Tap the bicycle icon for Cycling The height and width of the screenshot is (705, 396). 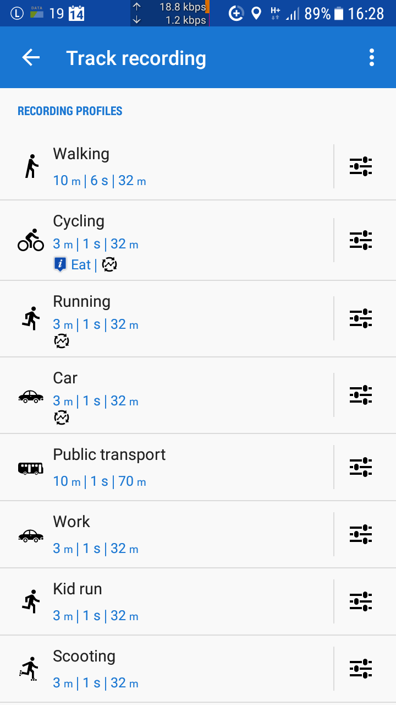(x=31, y=240)
